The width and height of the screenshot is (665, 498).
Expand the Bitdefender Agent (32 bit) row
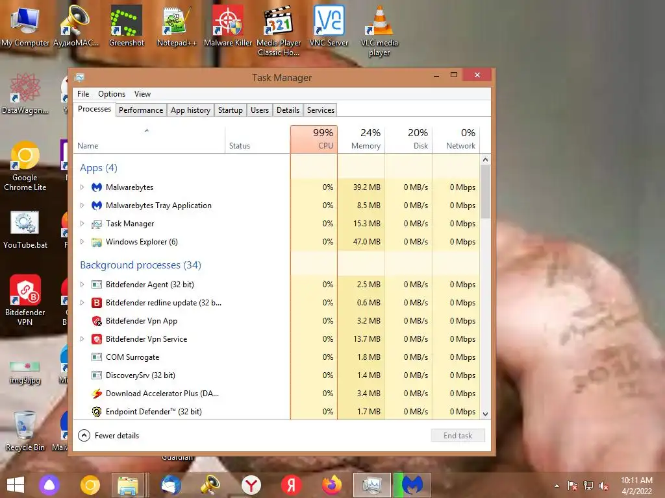click(x=82, y=285)
